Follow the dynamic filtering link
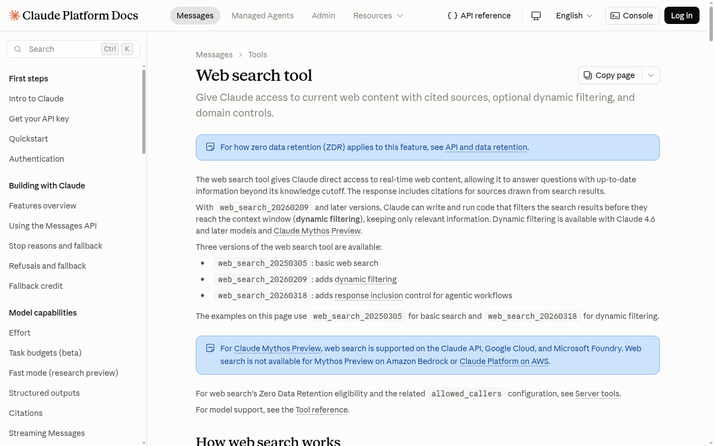Viewport: 714px width, 446px height. (x=365, y=279)
